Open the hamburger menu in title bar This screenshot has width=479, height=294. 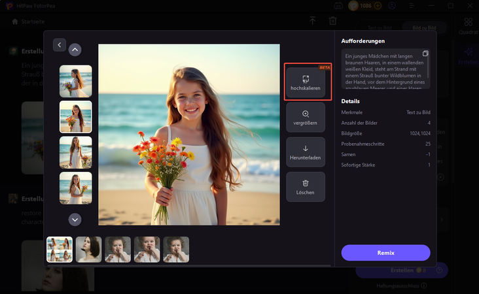[x=412, y=6]
